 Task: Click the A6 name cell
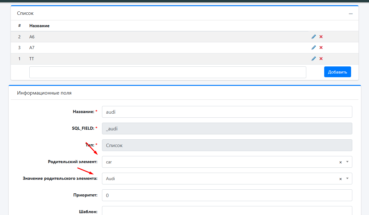pyautogui.click(x=32, y=37)
